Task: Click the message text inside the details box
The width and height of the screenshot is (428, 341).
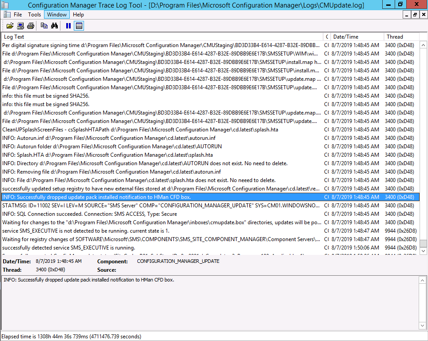Action: pos(89,280)
